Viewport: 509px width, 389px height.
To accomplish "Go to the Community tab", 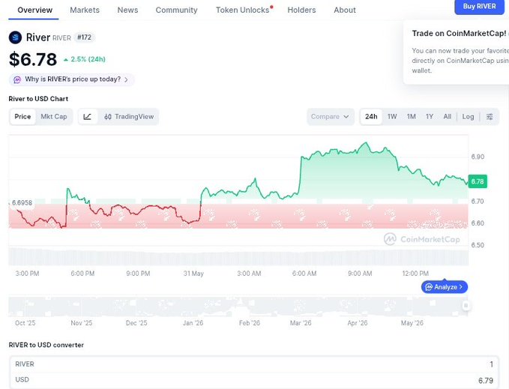I will click(177, 10).
